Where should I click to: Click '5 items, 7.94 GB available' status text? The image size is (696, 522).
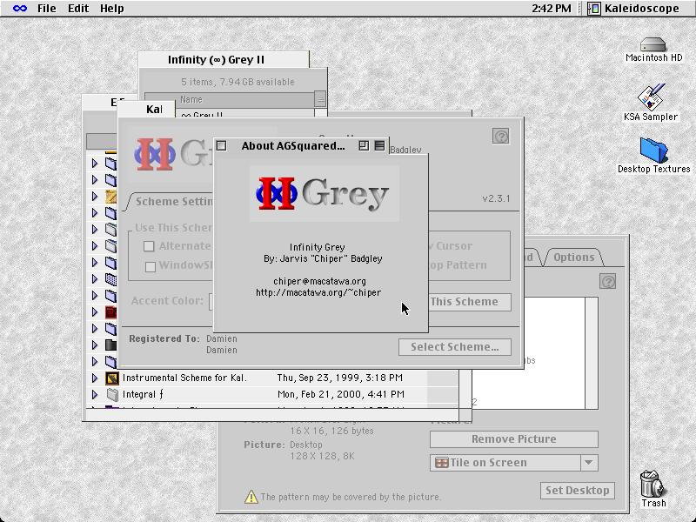[x=238, y=82]
